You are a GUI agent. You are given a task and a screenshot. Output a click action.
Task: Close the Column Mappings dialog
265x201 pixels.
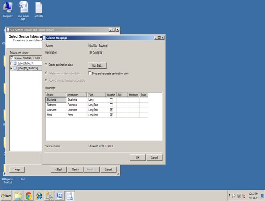pos(163,38)
